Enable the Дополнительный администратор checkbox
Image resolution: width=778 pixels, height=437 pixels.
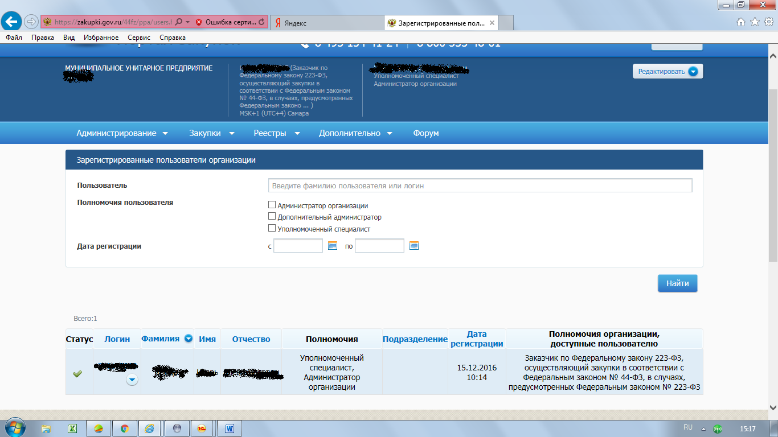pos(272,217)
